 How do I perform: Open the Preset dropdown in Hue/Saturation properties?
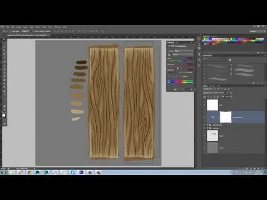[x=184, y=51]
